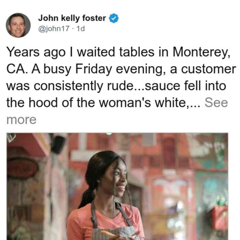Click the word 'Monterey' in the post
Viewport: 240px width, 240px height.
(x=201, y=52)
